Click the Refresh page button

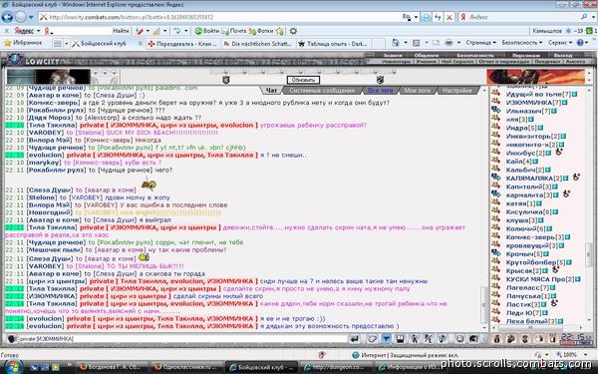pyautogui.click(x=438, y=17)
